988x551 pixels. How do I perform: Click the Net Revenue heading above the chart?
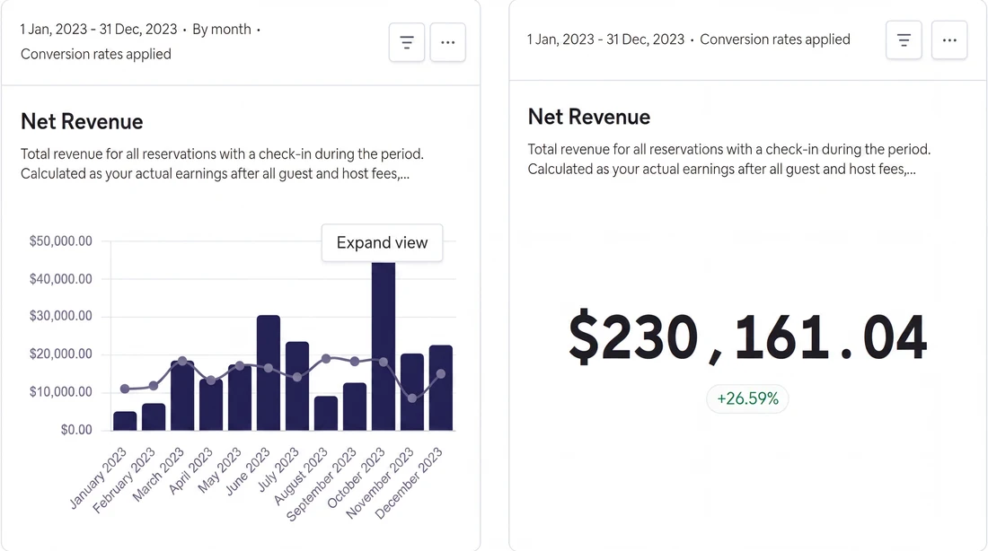coord(82,121)
